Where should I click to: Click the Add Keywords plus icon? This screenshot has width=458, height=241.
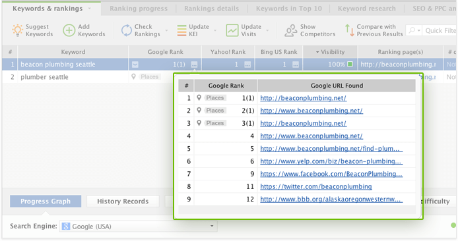coord(69,30)
